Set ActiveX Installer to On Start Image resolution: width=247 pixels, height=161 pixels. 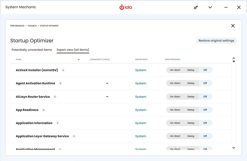pos(175,70)
